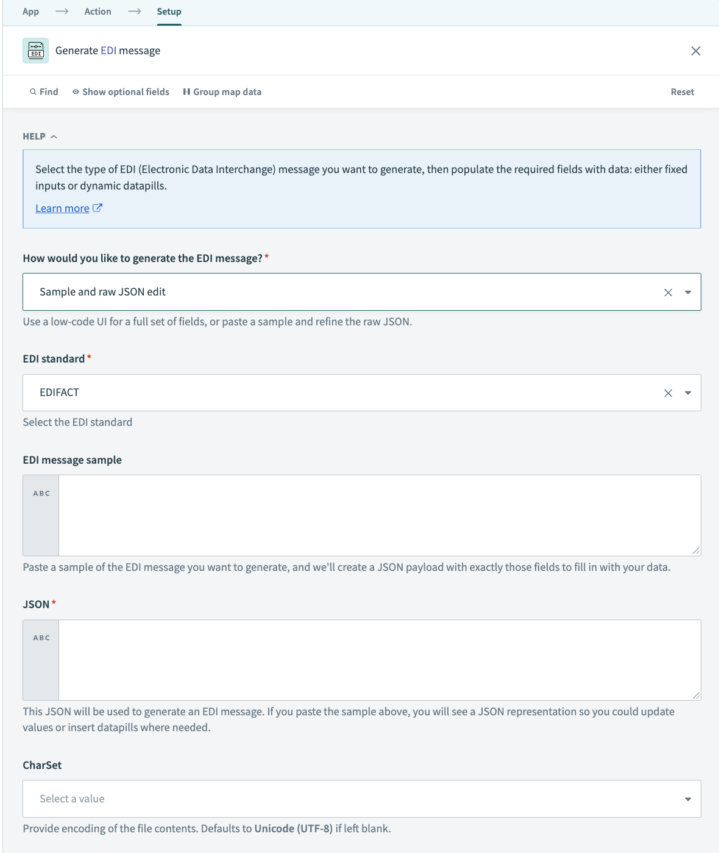Reset the action configuration
The height and width of the screenshot is (853, 719).
click(682, 91)
